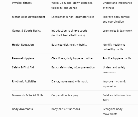Image resolution: width=138 pixels, height=117 pixels.
Task: Select Balanced diet, healthy habits cell
Action: [69, 45]
